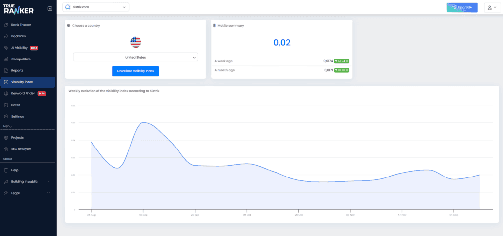The width and height of the screenshot is (503, 236).
Task: Open Notes via its sidebar icon
Action: [x=6, y=105]
